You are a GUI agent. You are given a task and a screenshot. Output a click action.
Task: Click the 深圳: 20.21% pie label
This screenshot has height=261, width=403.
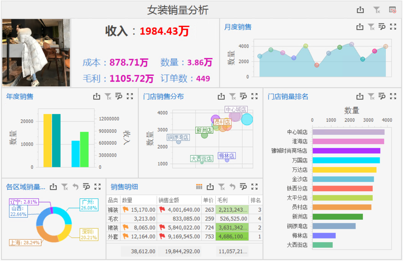89,234
